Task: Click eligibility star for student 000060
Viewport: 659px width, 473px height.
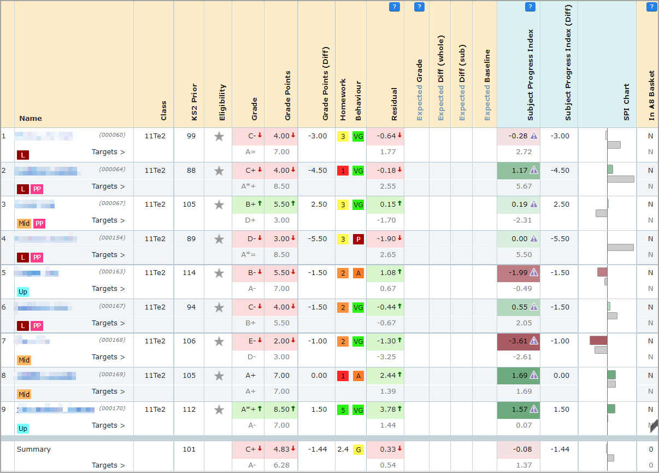Action: point(219,137)
